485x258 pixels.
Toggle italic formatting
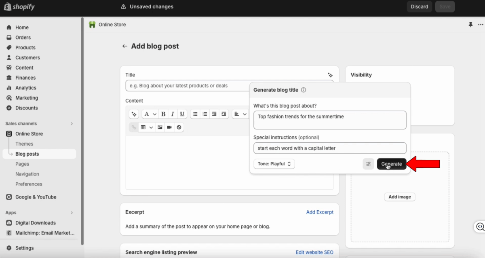[173, 114]
